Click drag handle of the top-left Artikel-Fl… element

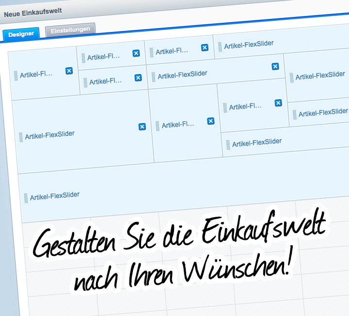point(16,76)
